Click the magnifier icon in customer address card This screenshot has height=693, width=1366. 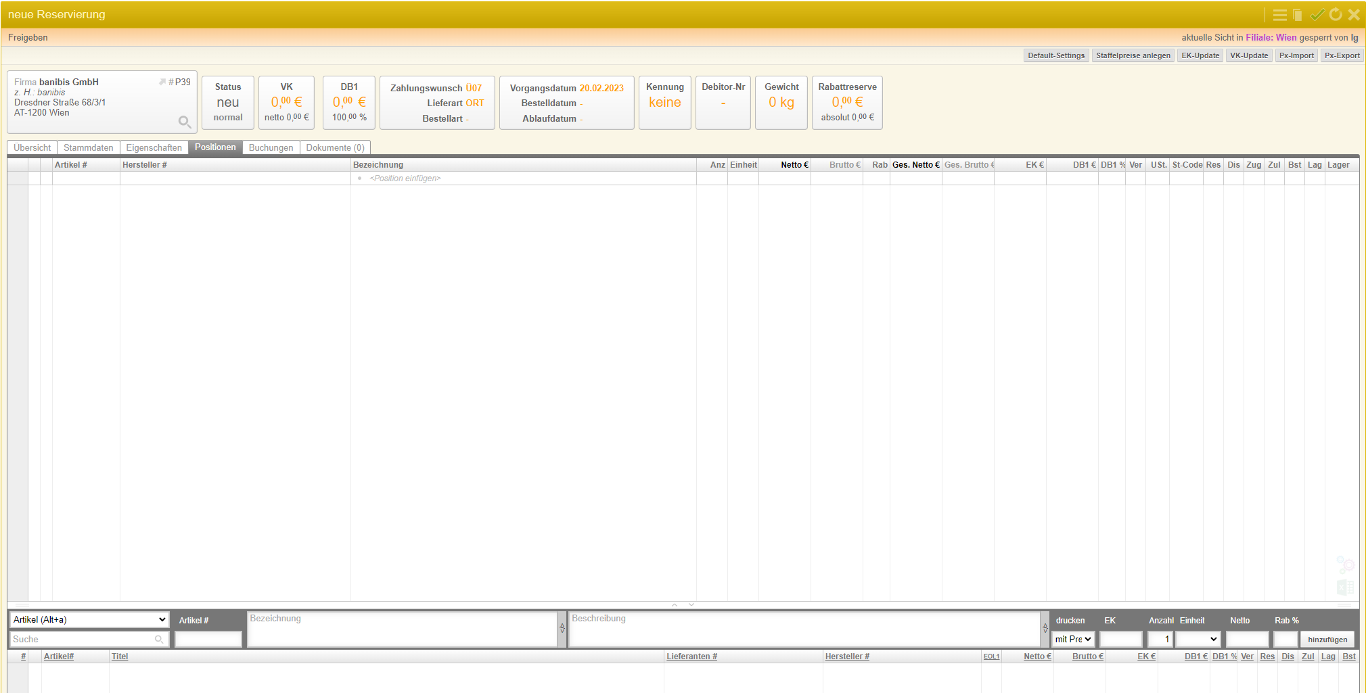tap(185, 122)
